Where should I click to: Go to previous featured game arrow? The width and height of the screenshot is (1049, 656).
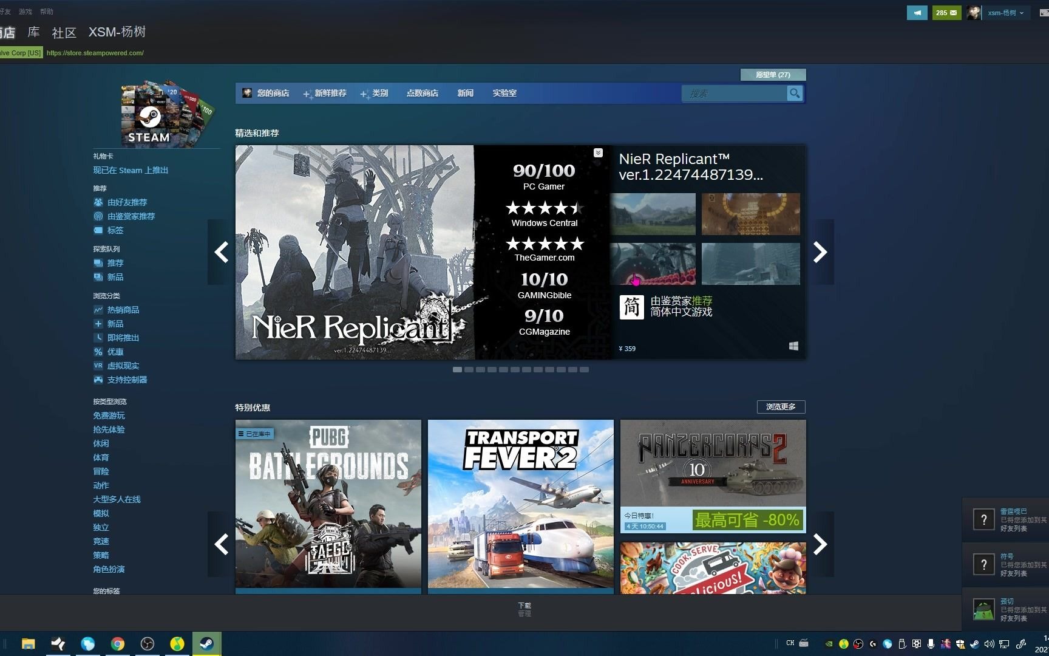pos(222,252)
